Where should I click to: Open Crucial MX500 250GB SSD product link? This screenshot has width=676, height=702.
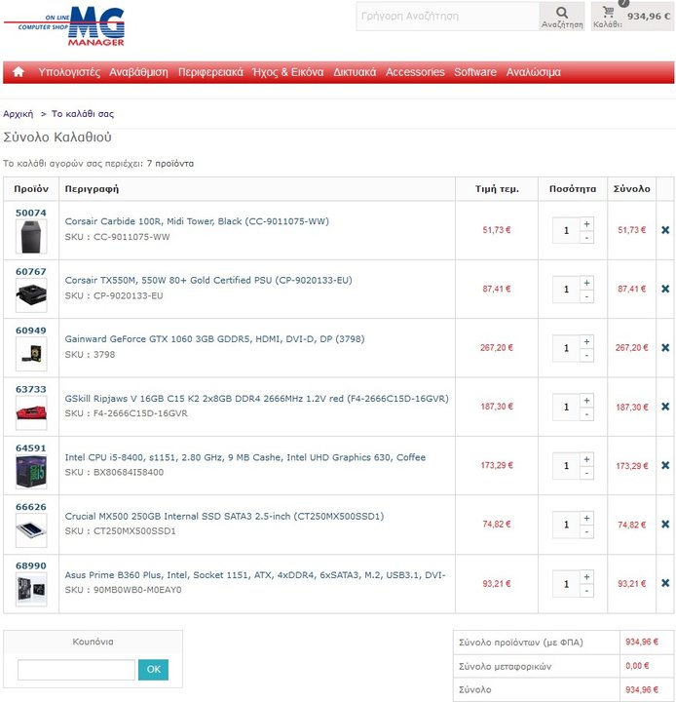pyautogui.click(x=224, y=516)
